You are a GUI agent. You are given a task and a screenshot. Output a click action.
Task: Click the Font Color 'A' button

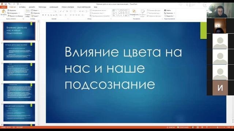pos(65,15)
